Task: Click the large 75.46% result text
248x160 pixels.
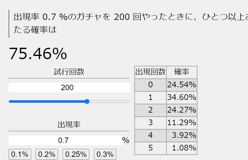Action: pyautogui.click(x=38, y=53)
